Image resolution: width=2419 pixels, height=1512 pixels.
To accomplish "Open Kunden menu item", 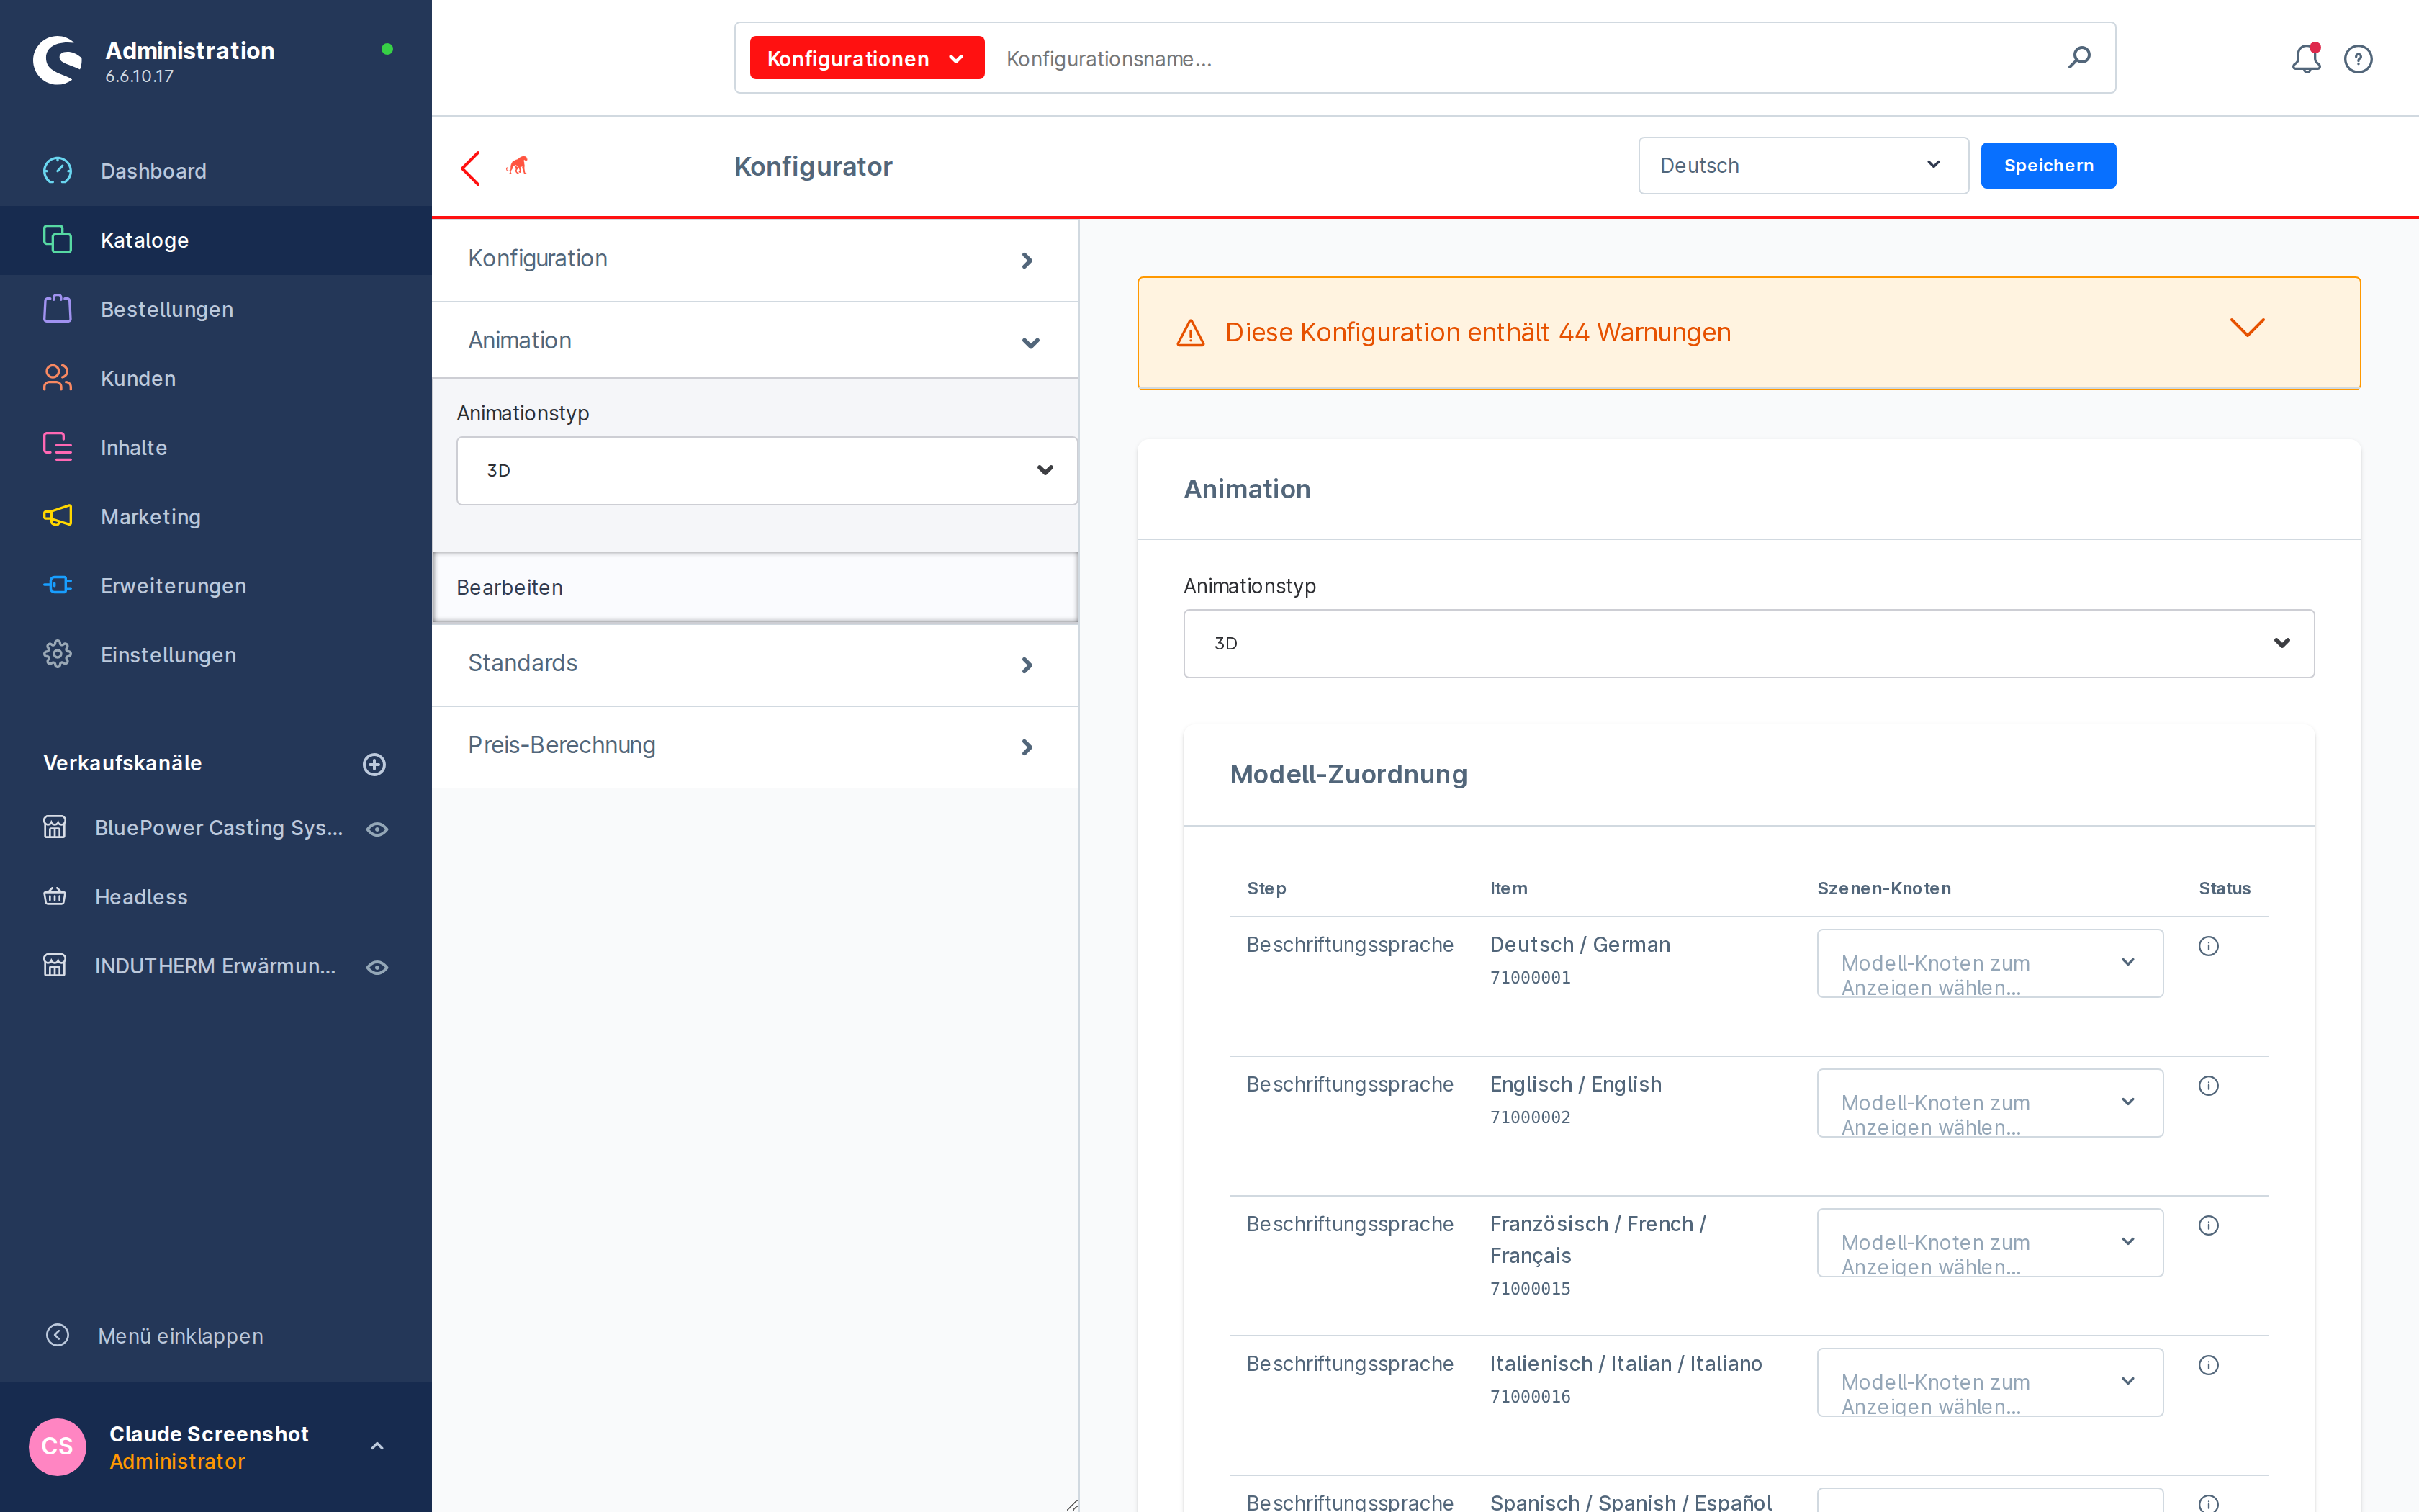I will 216,378.
